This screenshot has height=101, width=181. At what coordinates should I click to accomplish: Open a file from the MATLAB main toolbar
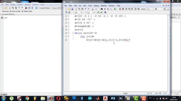click(6, 8)
